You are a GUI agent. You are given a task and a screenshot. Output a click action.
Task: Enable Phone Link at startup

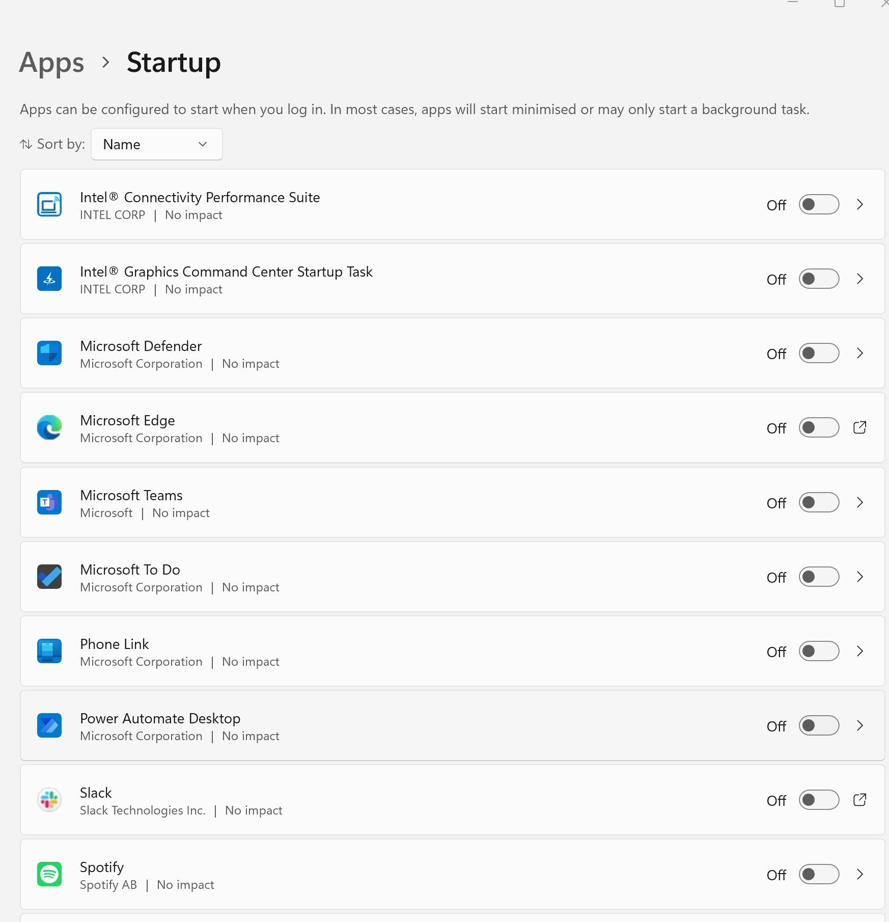pos(819,651)
